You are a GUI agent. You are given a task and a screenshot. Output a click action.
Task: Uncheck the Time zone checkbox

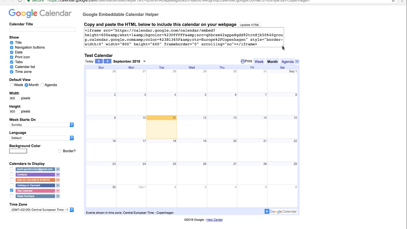(11, 72)
